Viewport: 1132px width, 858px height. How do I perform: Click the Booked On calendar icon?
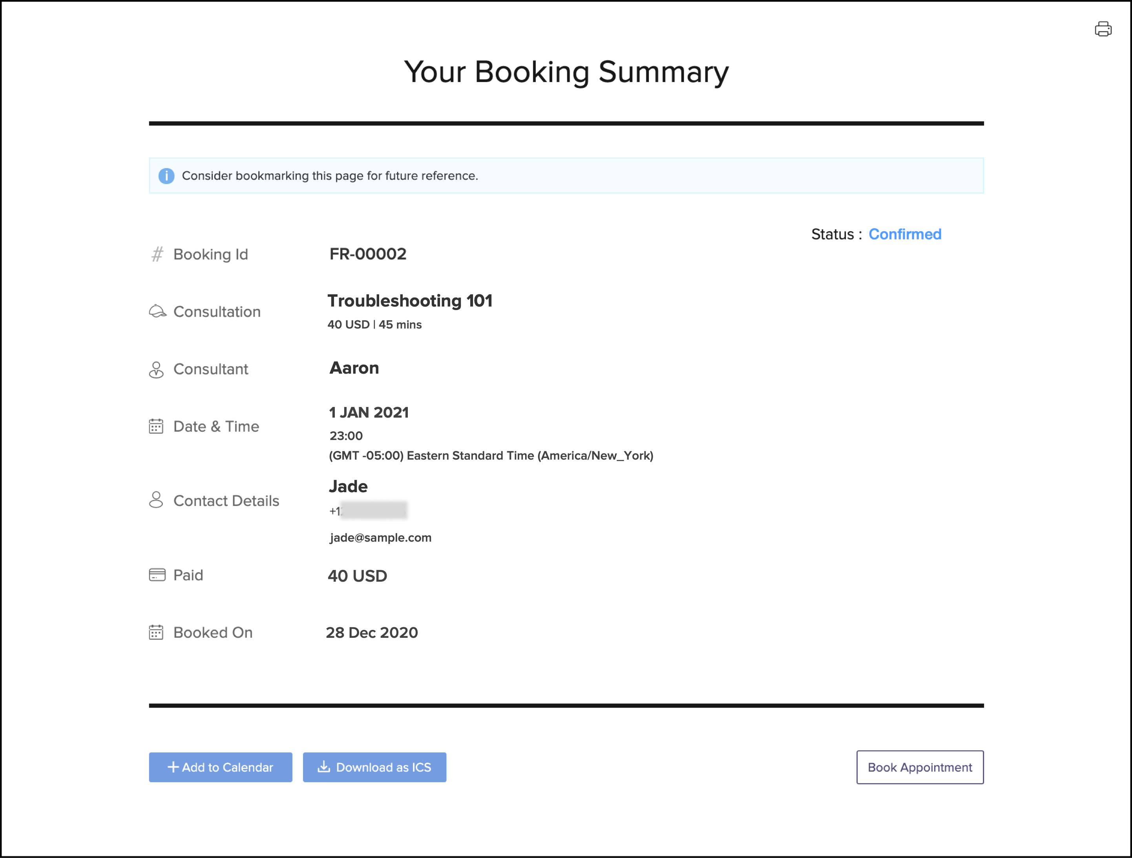click(x=156, y=632)
